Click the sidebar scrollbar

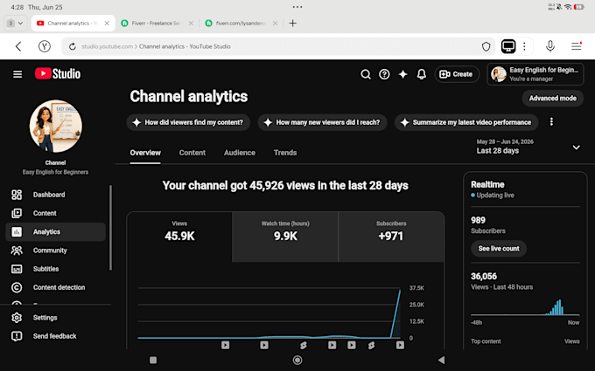click(110, 228)
